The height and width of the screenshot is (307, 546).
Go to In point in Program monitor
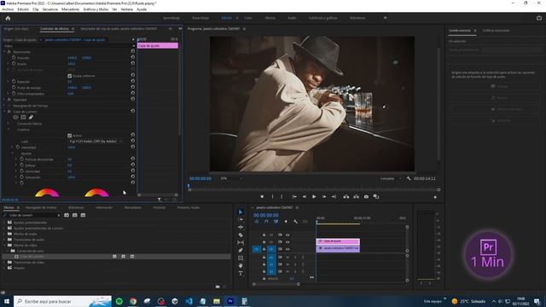coord(294,197)
